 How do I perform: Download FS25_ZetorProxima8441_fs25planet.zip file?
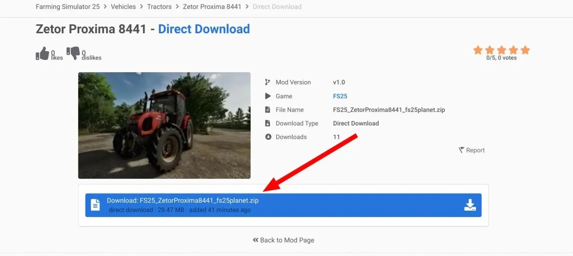283,205
